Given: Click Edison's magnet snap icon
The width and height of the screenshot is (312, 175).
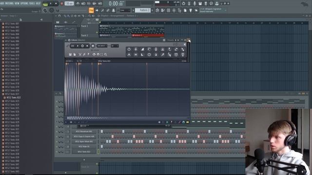Looking at the screenshot, I should click(x=98, y=54).
